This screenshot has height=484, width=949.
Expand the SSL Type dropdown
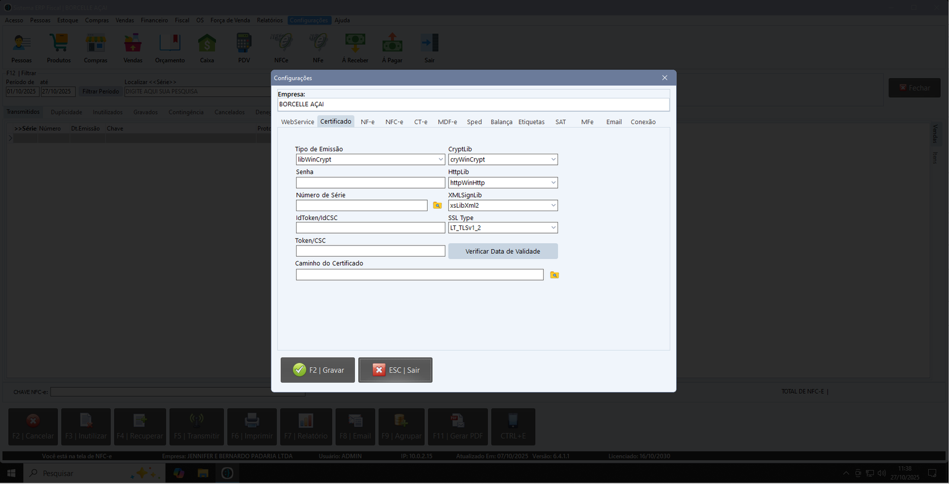(x=553, y=228)
